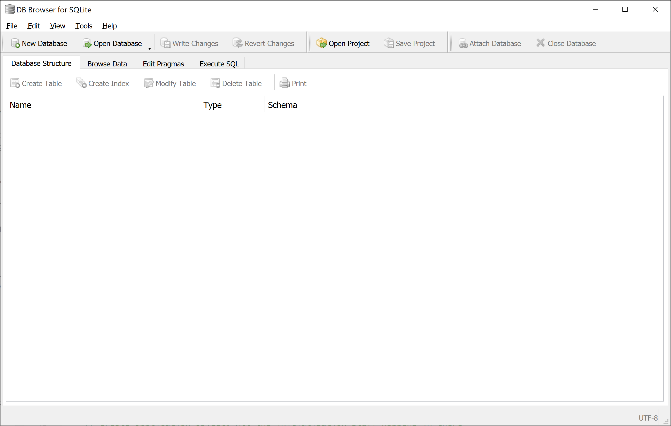Switch to the Browse Data tab
The image size is (671, 426).
point(107,64)
